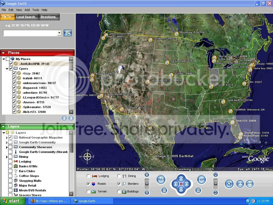Enable the Dining checkbox under the map

tap(119, 176)
